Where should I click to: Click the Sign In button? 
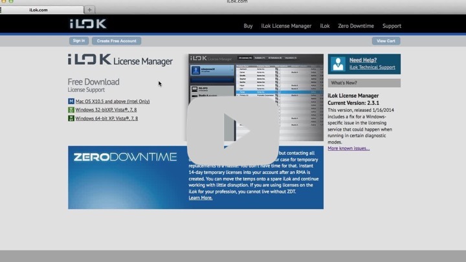tap(79, 41)
